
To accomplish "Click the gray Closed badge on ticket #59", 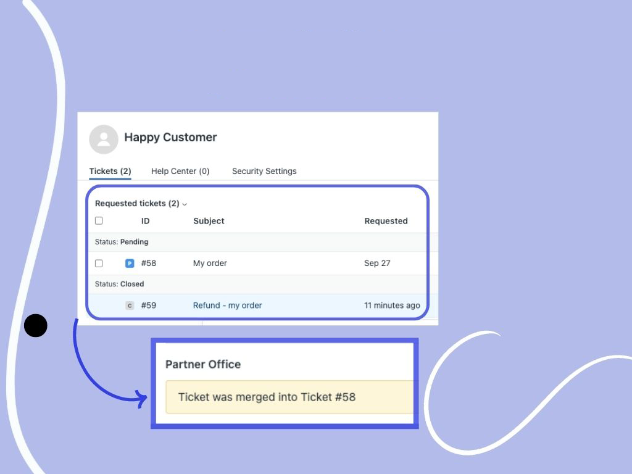I will tap(130, 306).
